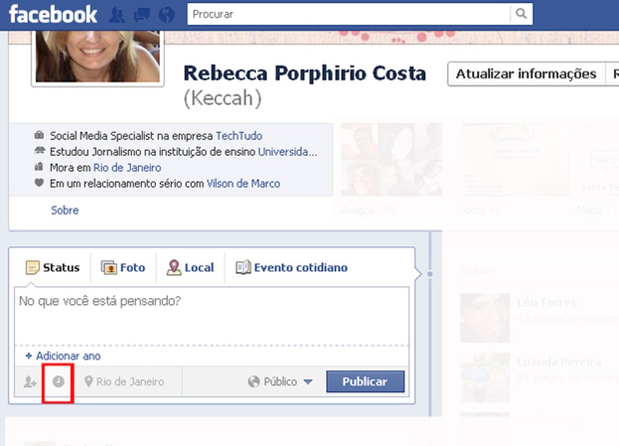Focus the Procurar search field
The height and width of the screenshot is (446, 619).
[x=349, y=14]
